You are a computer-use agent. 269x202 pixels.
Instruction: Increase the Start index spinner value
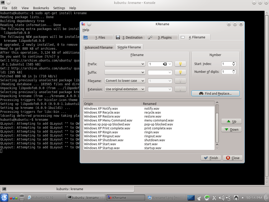234,63
